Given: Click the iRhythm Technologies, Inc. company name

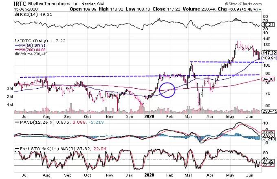Looking at the screenshot, I should (x=53, y=4).
